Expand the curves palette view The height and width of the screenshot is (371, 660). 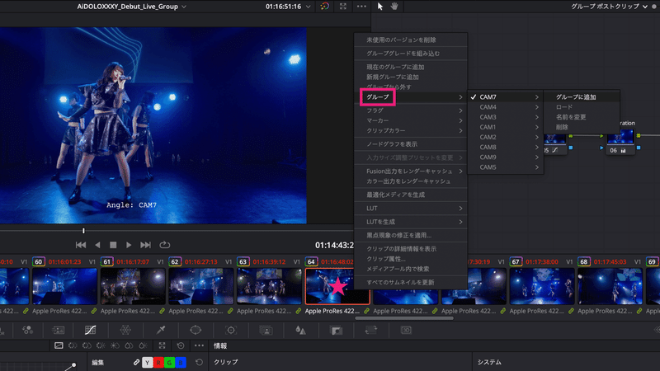[162, 345]
